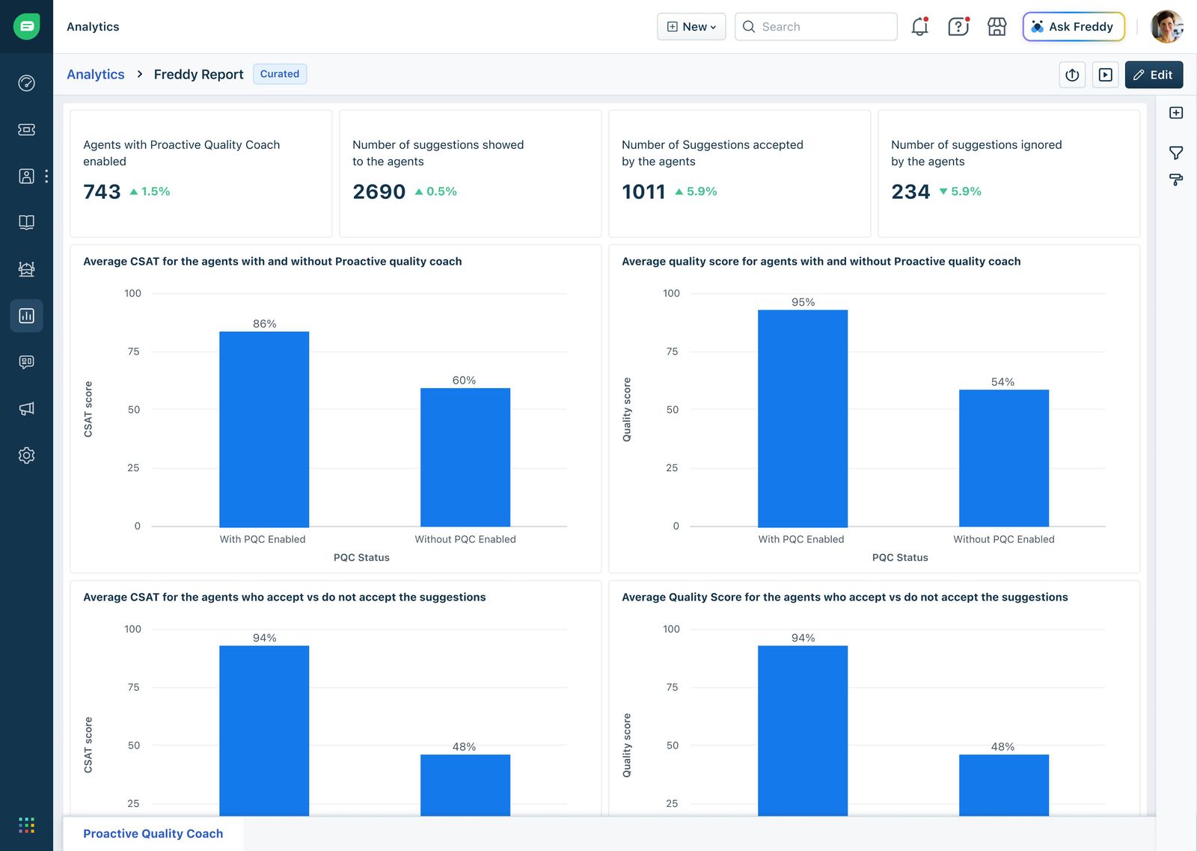Viewport: 1197px width, 851px height.
Task: Click the Freshdesk logo icon
Action: click(x=26, y=26)
